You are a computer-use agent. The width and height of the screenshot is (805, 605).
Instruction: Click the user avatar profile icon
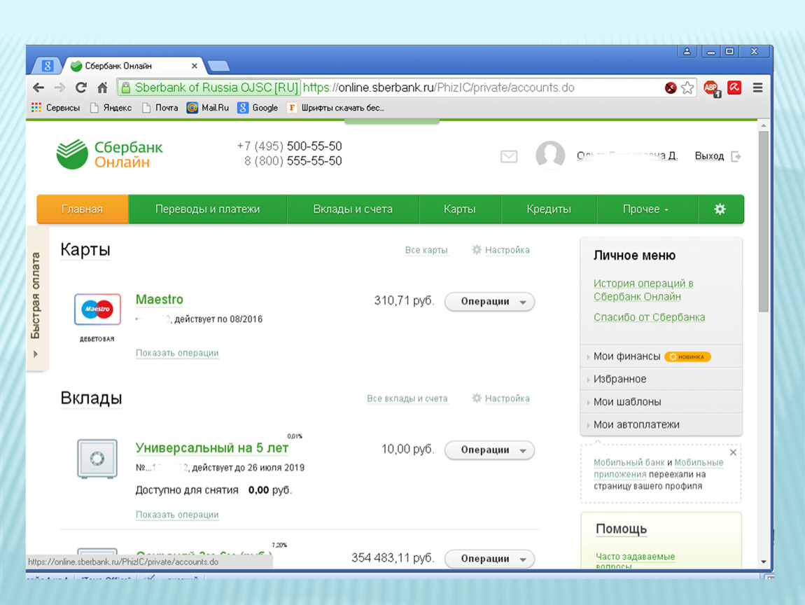pos(550,155)
